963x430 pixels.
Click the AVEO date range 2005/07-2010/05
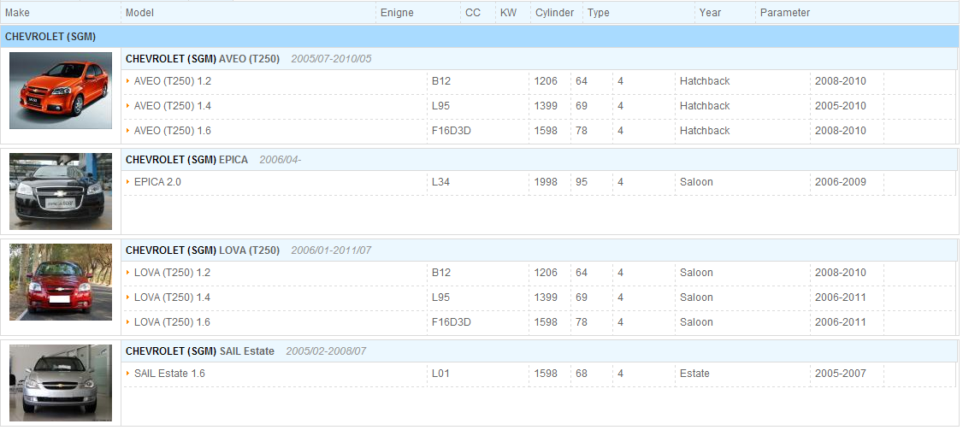[331, 59]
